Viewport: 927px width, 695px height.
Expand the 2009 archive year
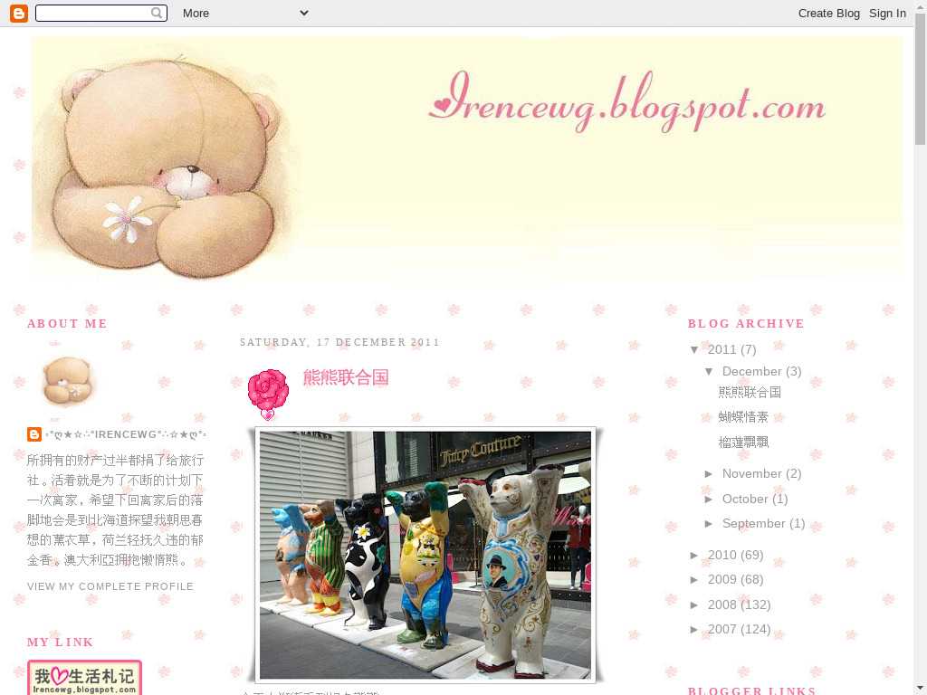click(x=694, y=580)
